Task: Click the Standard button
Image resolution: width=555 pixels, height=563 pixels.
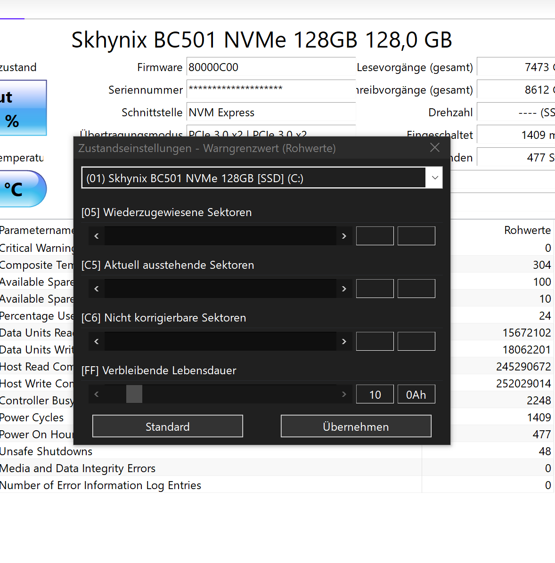Action: tap(168, 426)
